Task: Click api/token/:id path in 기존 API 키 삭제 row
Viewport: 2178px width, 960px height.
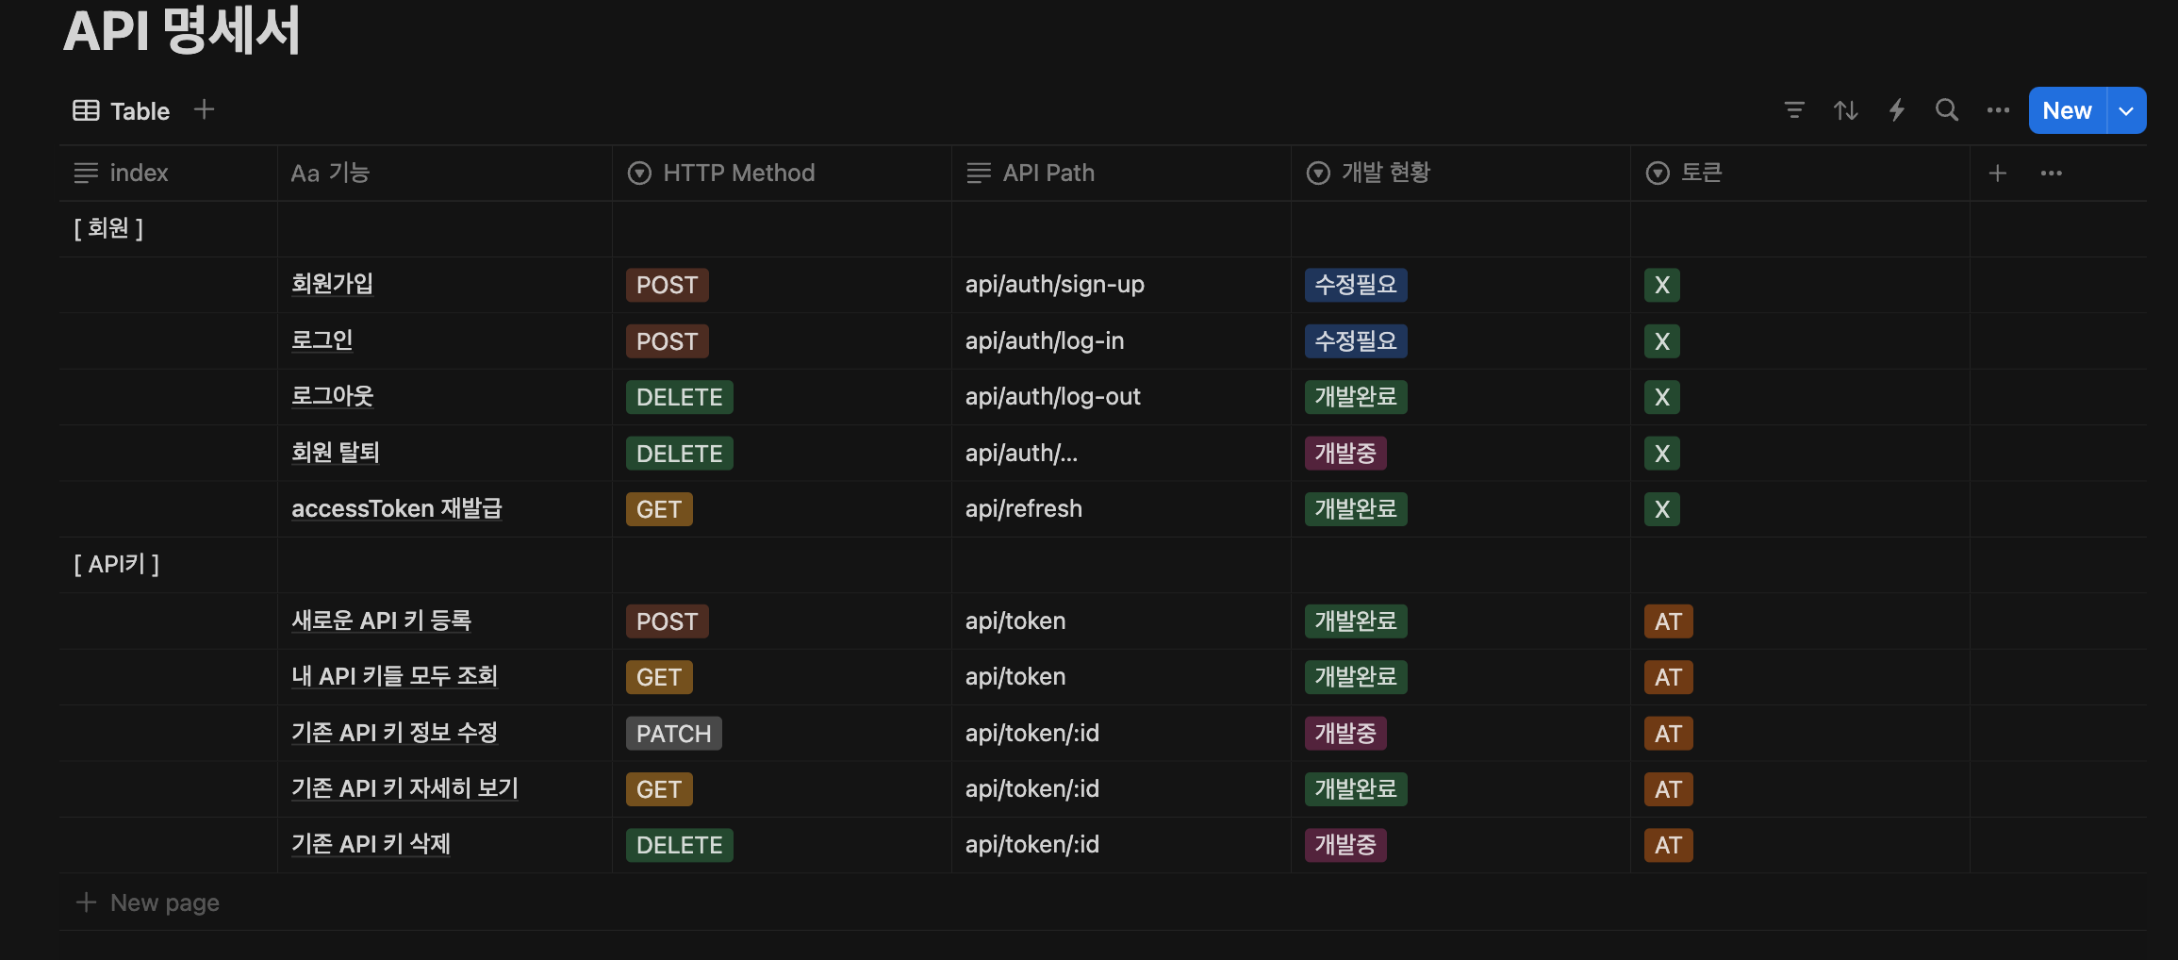Action: pos(1031,845)
